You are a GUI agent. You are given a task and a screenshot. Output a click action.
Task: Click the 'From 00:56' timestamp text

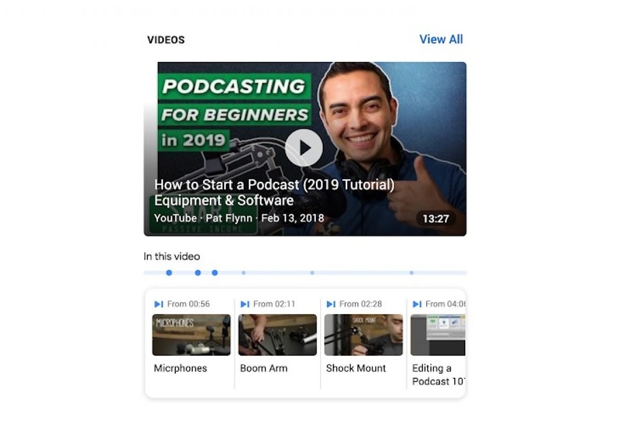pos(188,304)
